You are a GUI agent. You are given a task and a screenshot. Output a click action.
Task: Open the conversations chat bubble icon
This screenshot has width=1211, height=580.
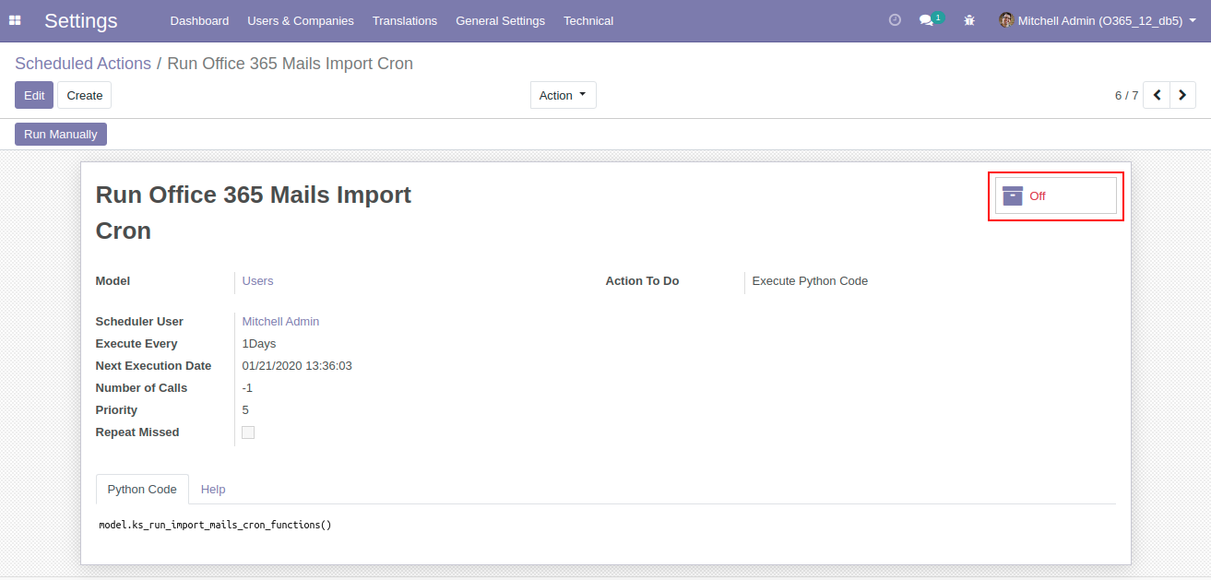click(x=927, y=20)
